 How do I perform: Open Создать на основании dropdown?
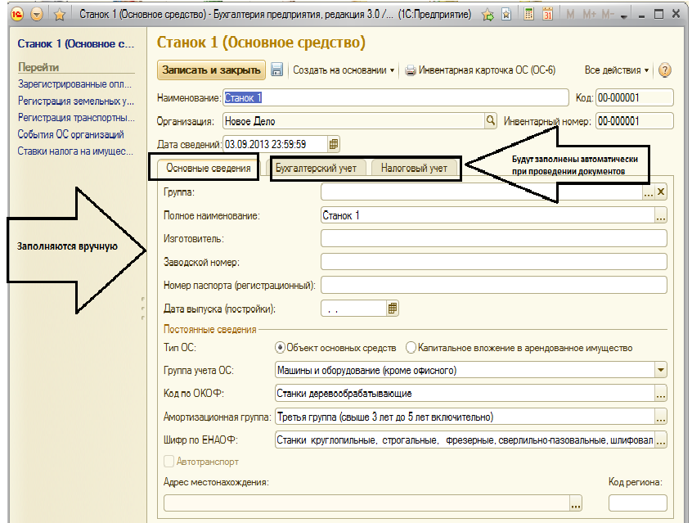[x=344, y=70]
